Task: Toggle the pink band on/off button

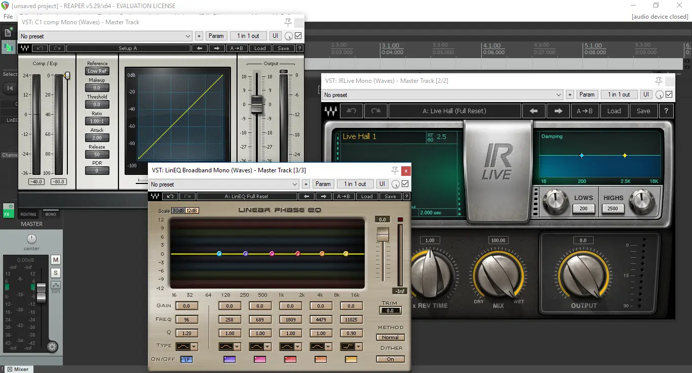Action: (260, 359)
